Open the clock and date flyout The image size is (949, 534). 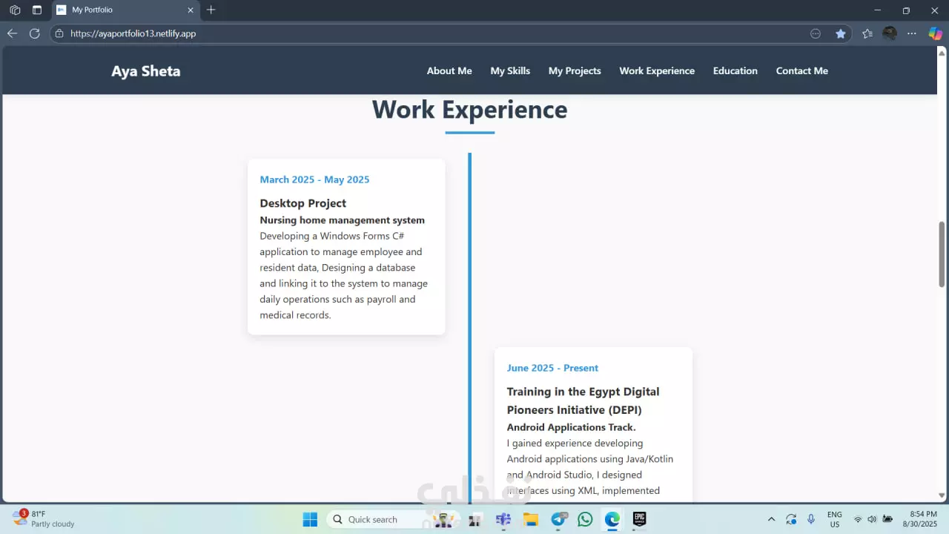tap(919, 519)
